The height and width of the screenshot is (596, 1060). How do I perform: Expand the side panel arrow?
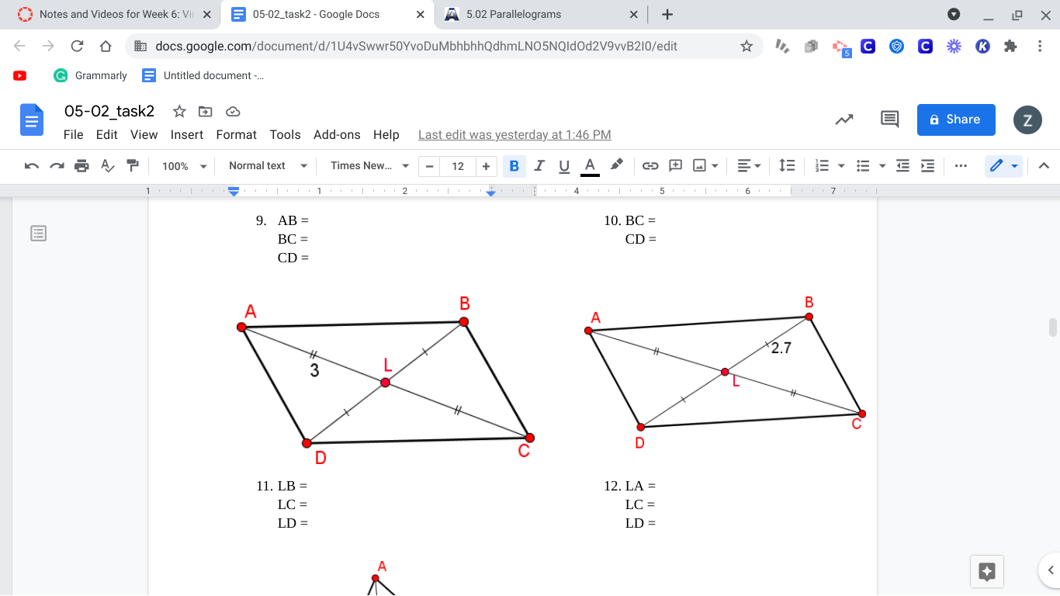(1051, 570)
